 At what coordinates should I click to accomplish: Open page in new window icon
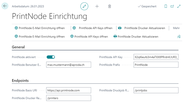click(172, 6)
